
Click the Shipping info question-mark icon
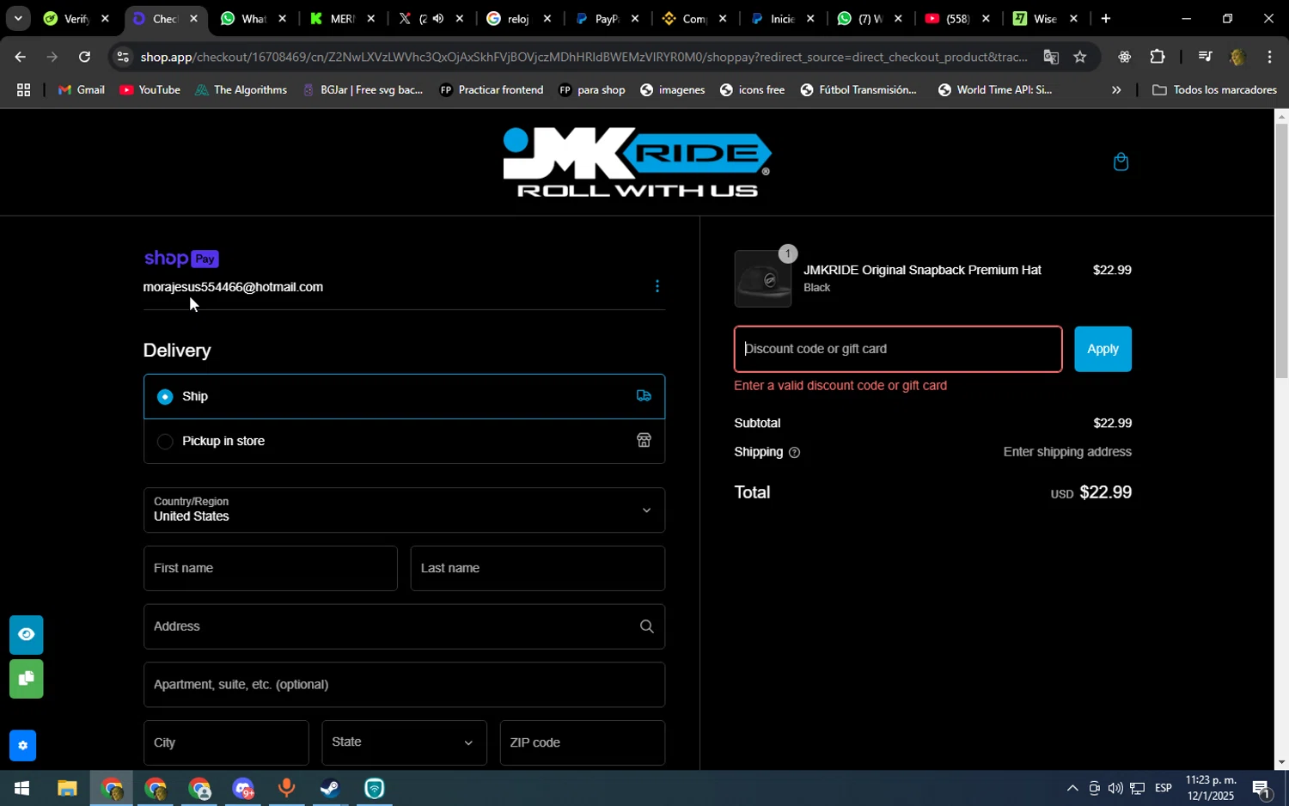(794, 453)
